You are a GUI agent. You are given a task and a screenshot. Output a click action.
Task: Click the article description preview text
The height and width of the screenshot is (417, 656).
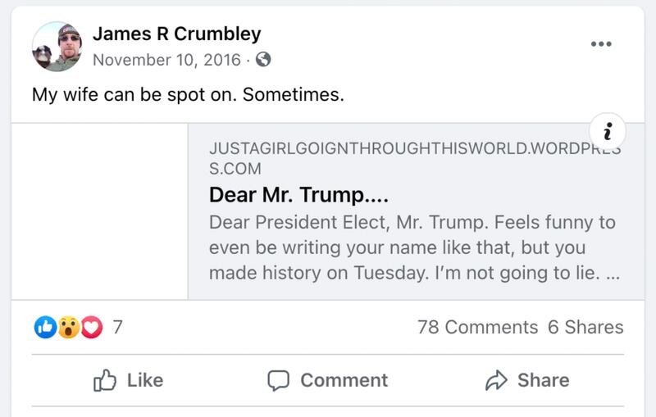pyautogui.click(x=413, y=247)
